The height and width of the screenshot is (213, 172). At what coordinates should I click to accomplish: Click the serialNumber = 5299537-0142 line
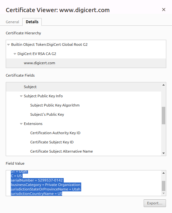pyautogui.click(x=37, y=180)
